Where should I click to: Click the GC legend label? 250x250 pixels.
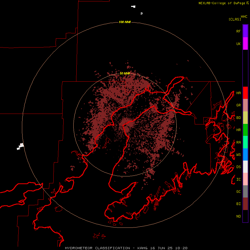click(238, 192)
